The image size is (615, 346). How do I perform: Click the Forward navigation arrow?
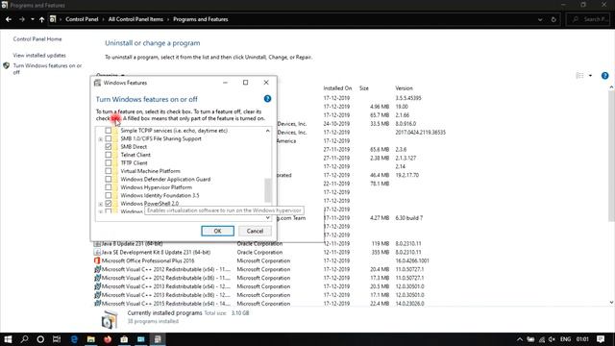22,19
